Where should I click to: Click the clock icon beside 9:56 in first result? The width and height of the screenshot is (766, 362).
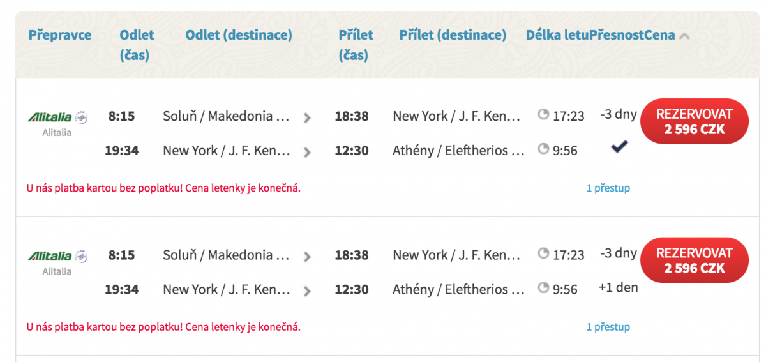pos(543,149)
